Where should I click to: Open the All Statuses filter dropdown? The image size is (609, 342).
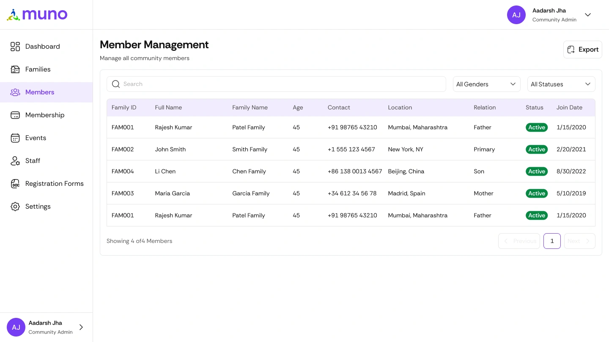tap(561, 84)
